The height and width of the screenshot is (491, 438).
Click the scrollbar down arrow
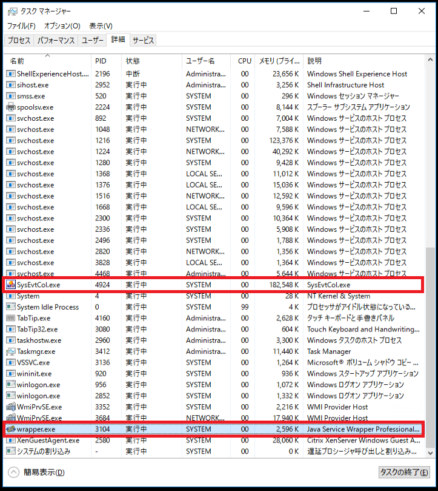point(431,453)
